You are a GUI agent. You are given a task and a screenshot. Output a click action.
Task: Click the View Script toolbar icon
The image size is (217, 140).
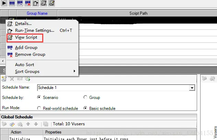(x=52, y=3)
